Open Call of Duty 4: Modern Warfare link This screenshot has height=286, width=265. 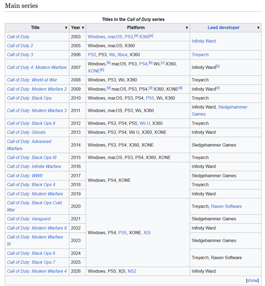click(37, 67)
